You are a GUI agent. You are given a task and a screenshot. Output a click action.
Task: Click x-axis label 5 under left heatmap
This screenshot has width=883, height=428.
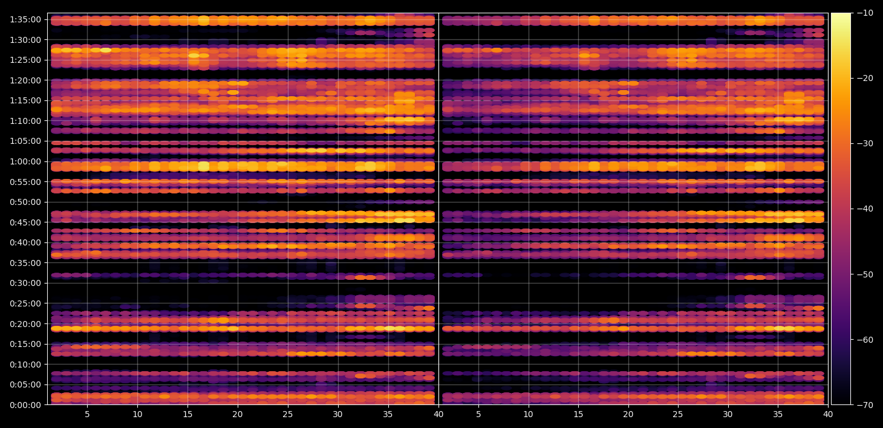87,415
